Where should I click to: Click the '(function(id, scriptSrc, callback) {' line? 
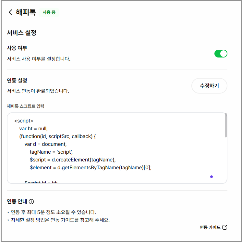click(57, 136)
